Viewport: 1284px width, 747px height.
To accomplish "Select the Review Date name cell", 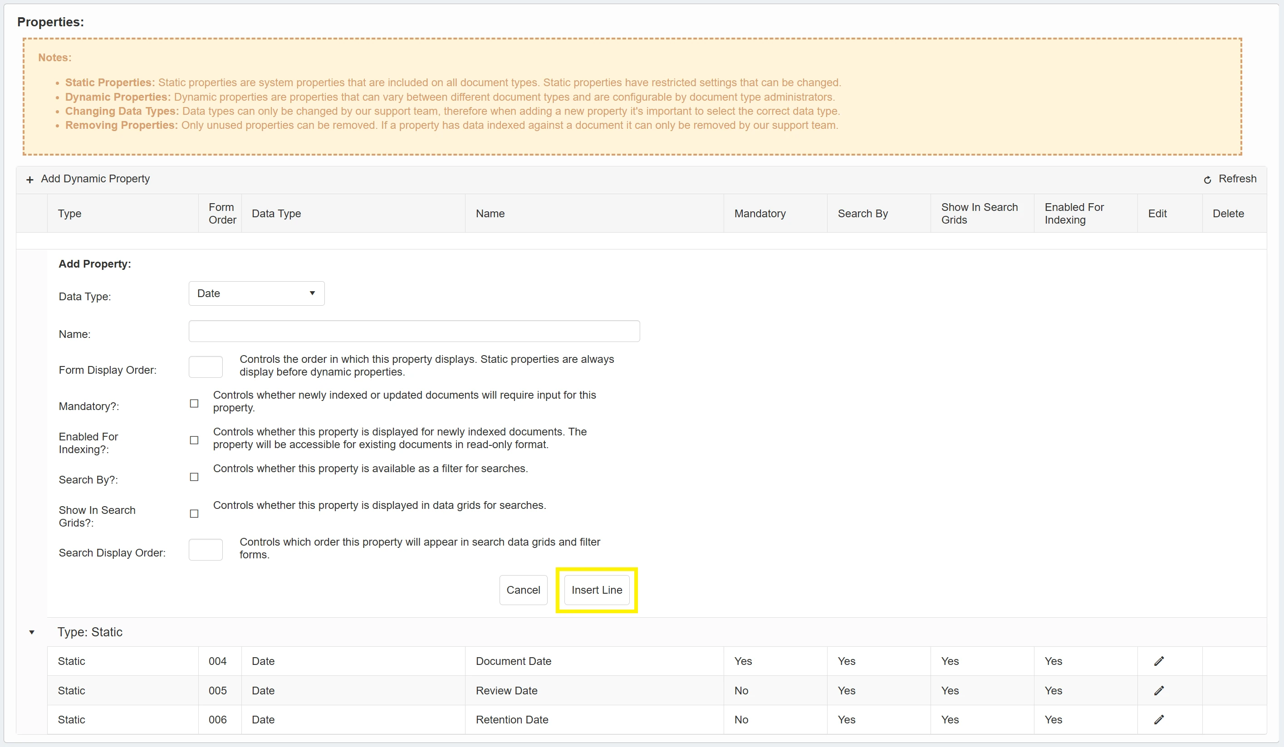I will pos(595,690).
